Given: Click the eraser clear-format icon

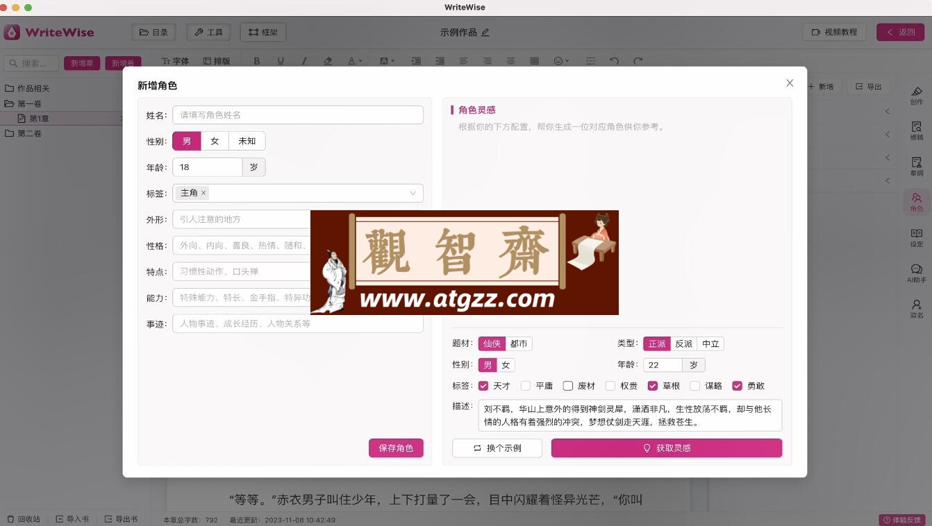Looking at the screenshot, I should (328, 61).
